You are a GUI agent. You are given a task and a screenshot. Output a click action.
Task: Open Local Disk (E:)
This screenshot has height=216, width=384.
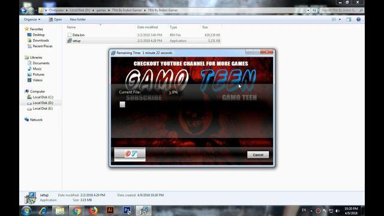(x=43, y=109)
